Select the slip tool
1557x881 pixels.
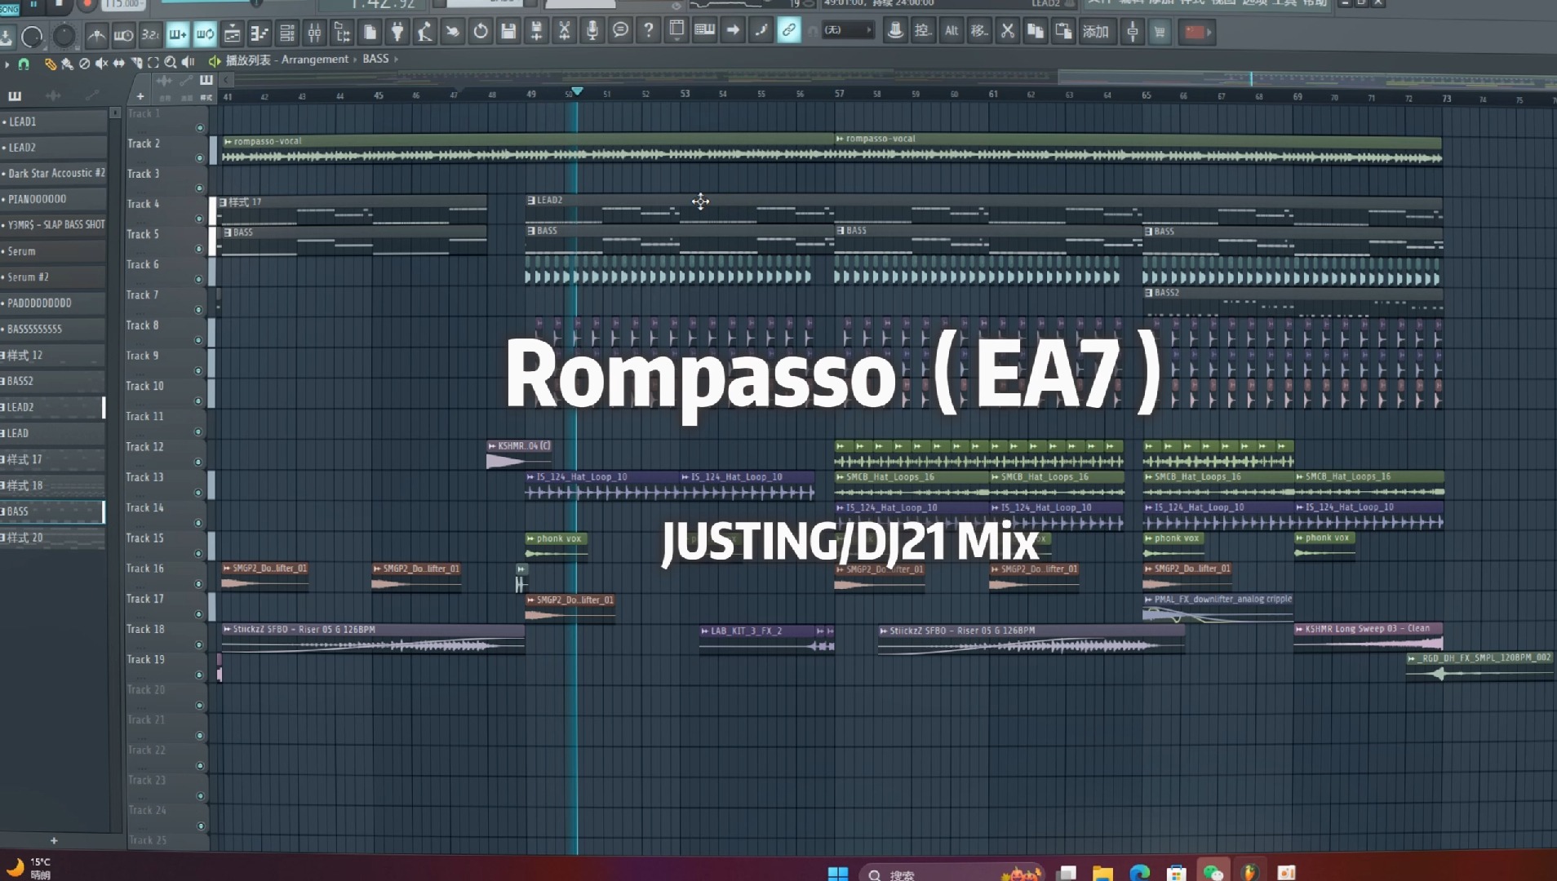tap(118, 63)
